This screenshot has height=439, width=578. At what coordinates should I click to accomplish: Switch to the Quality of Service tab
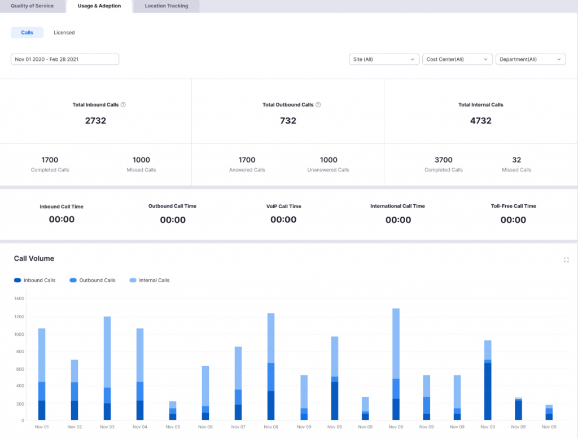(33, 6)
